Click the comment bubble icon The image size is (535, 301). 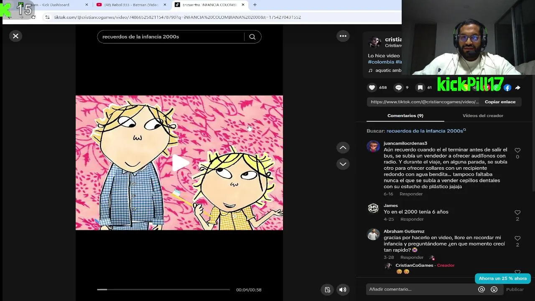[399, 87]
